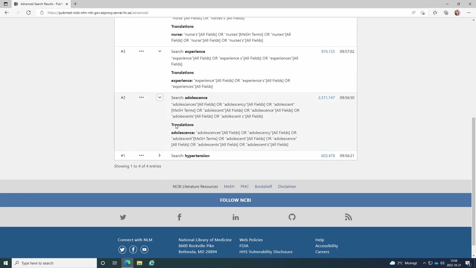
Task: Open Accessibility link in footer
Action: point(327,246)
